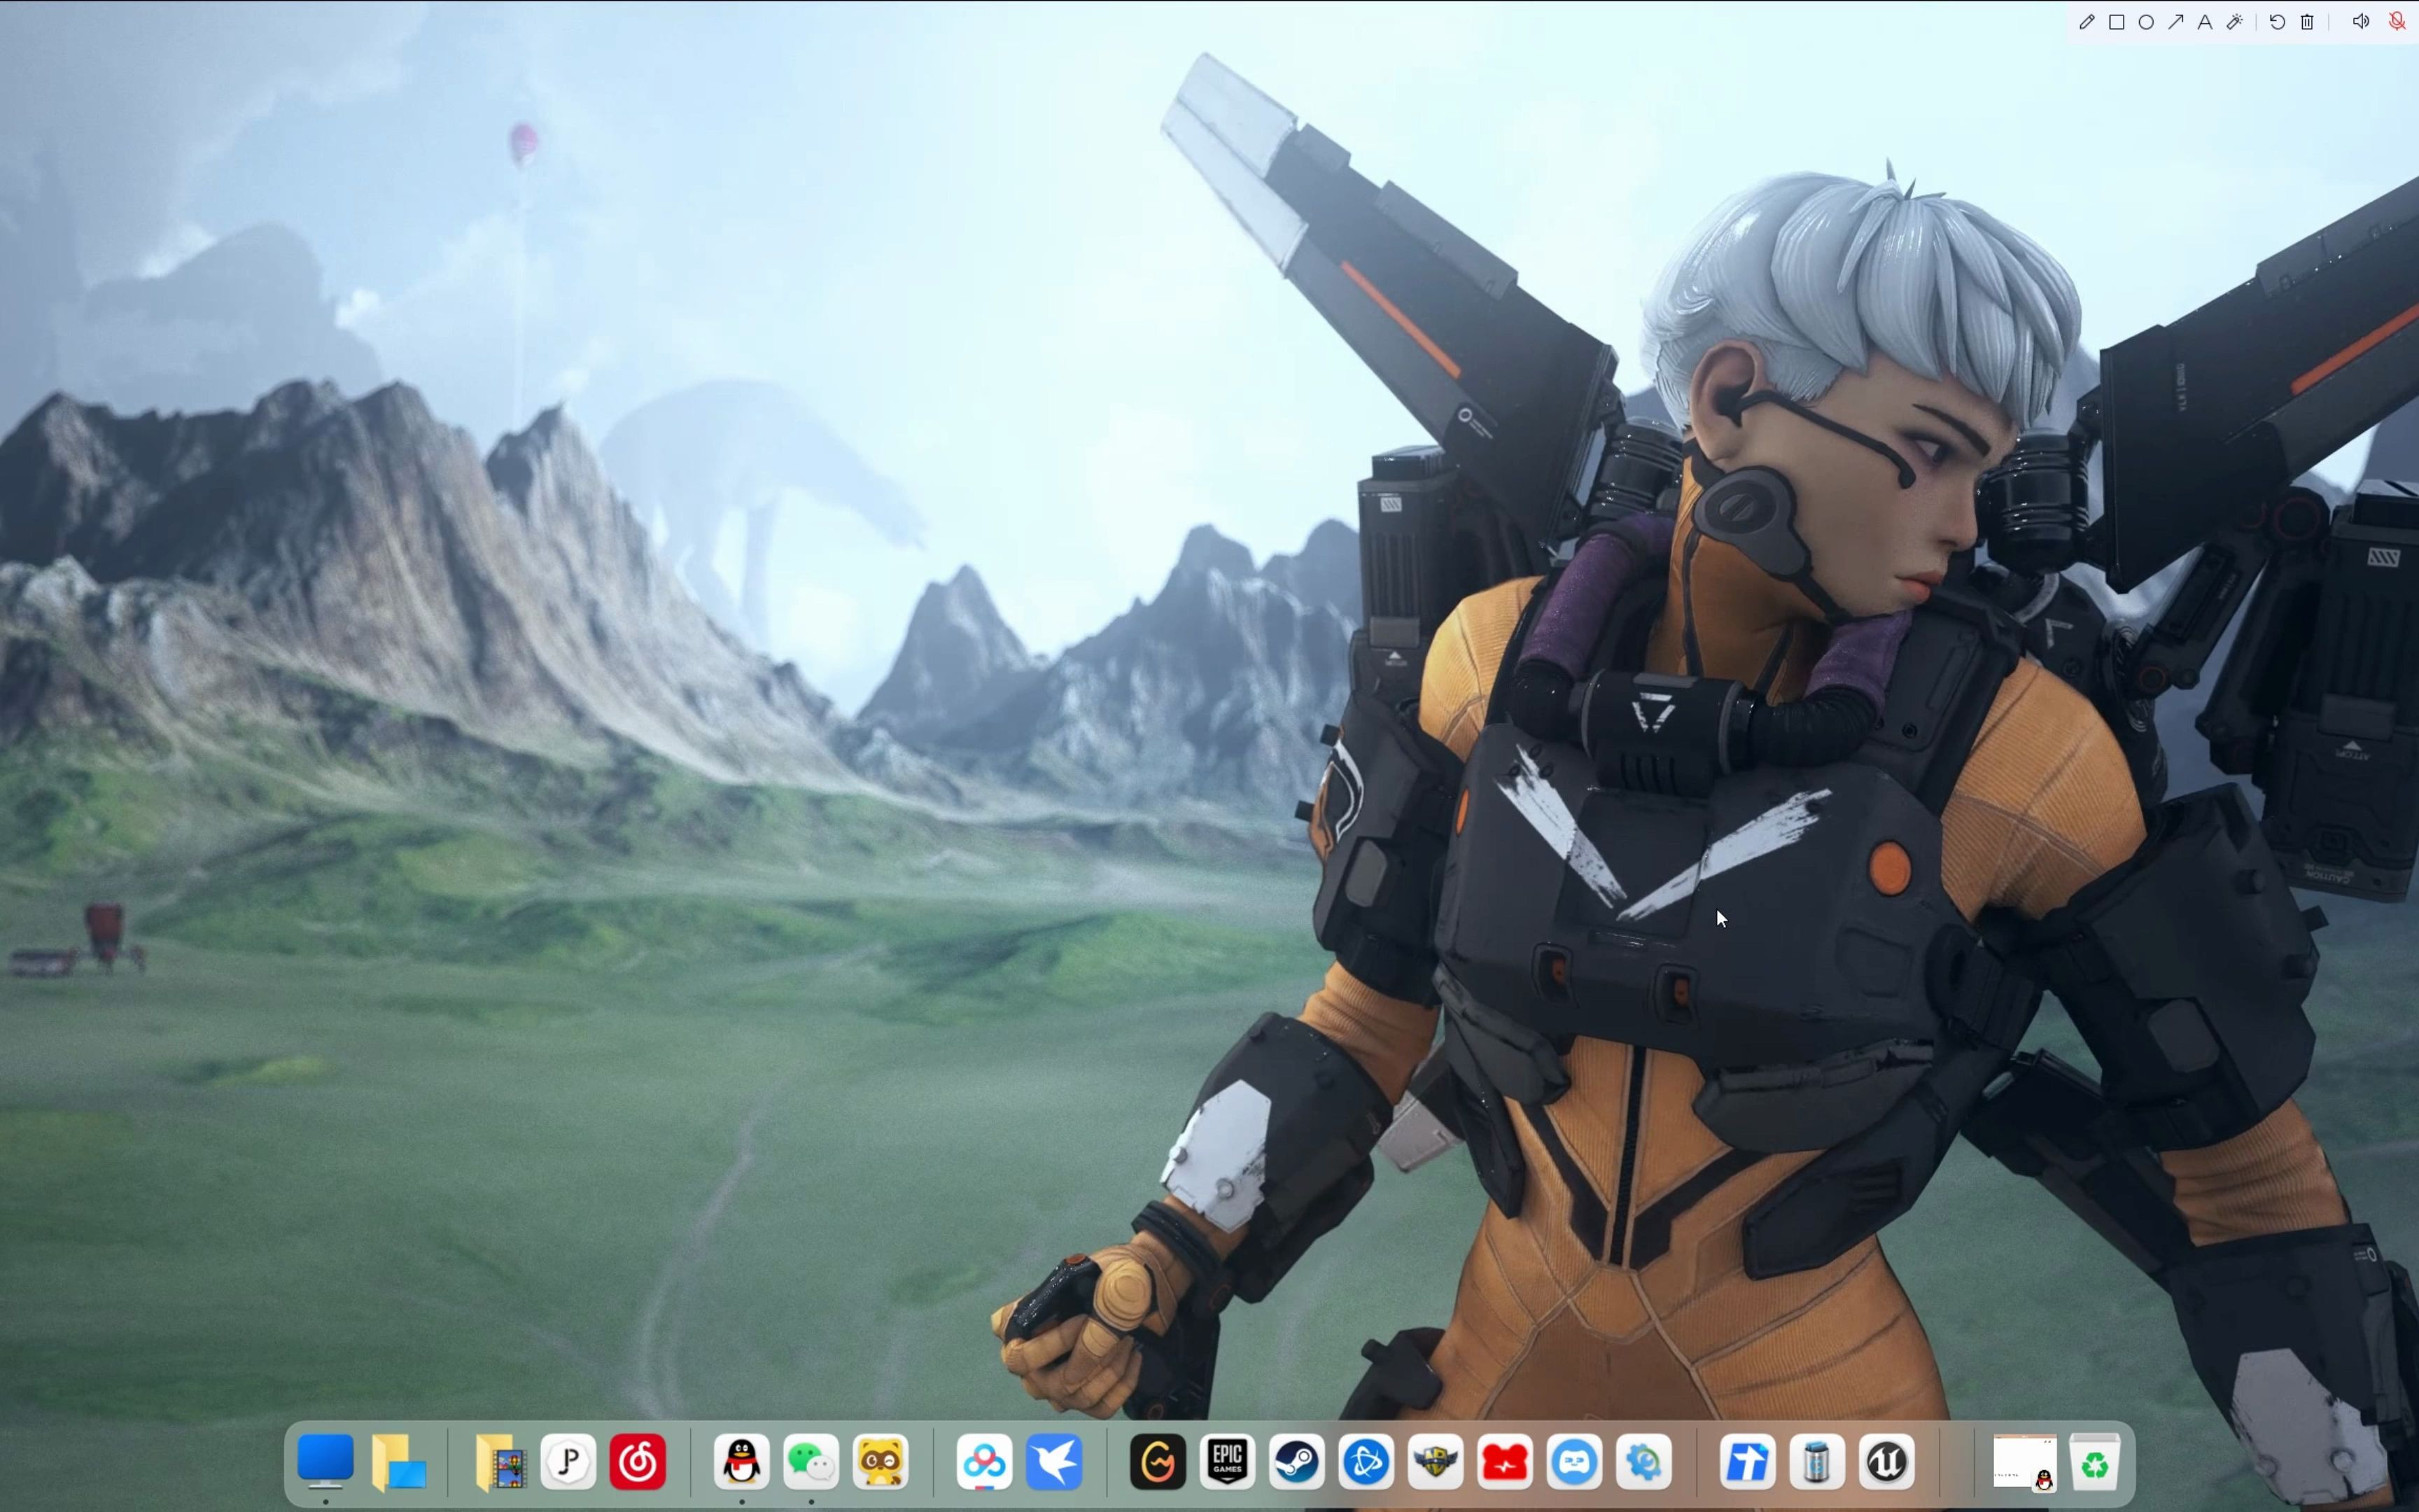Image resolution: width=2419 pixels, height=1512 pixels.
Task: Launch Steam from the dock
Action: [1296, 1462]
